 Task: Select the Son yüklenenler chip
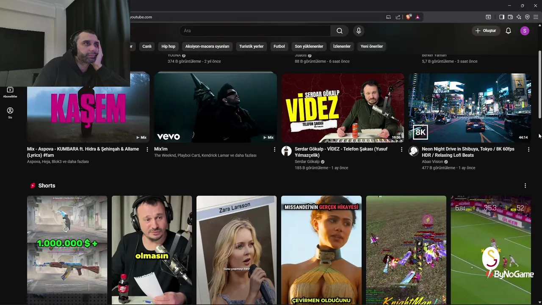[309, 47]
